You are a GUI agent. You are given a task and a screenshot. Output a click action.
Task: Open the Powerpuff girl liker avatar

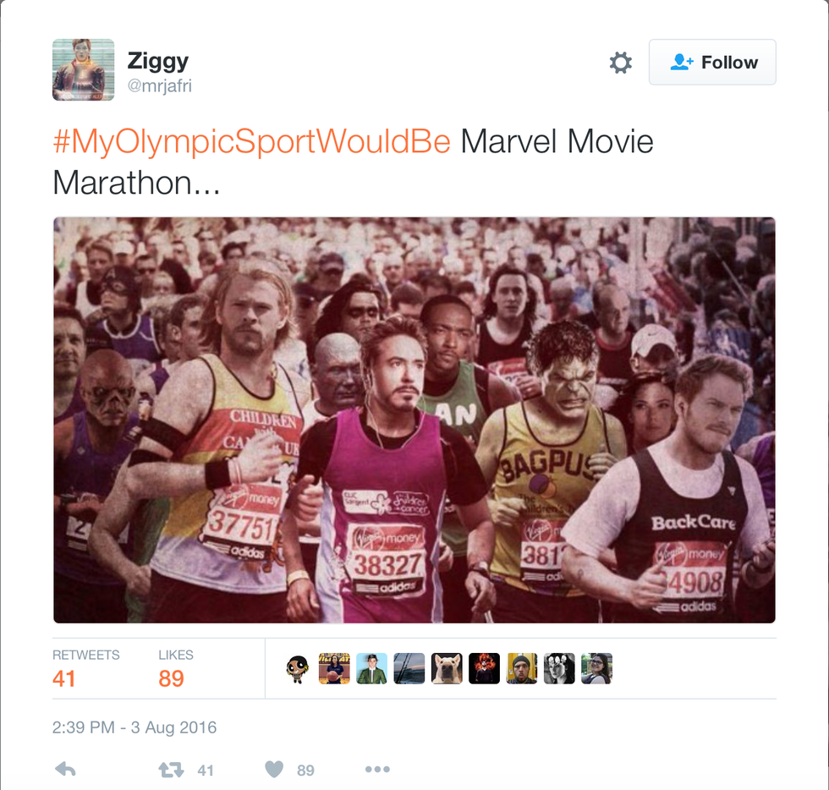(297, 668)
